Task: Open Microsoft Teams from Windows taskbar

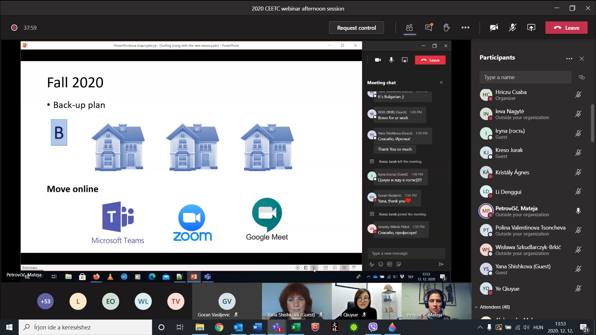Action: pyautogui.click(x=277, y=327)
